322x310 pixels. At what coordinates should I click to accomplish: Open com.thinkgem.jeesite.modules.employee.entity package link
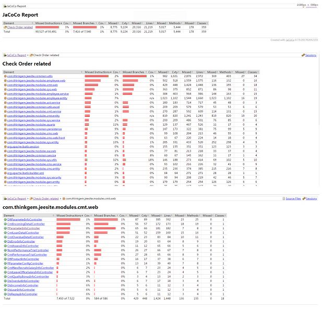point(38,98)
